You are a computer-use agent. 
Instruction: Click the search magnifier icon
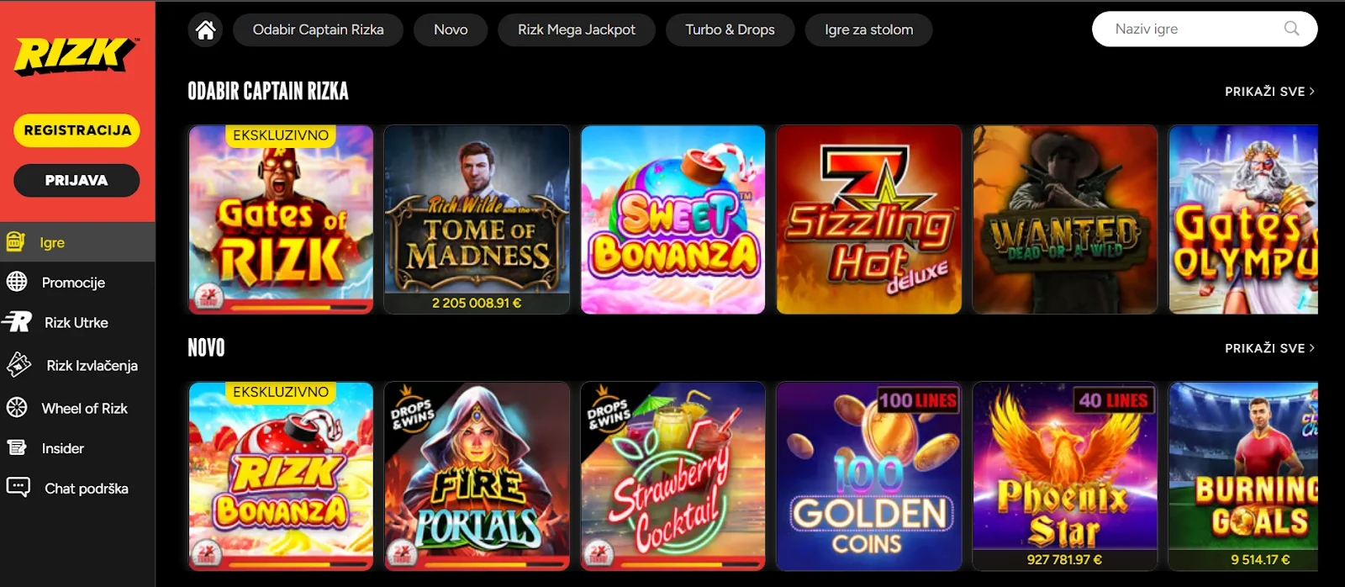pos(1292,29)
